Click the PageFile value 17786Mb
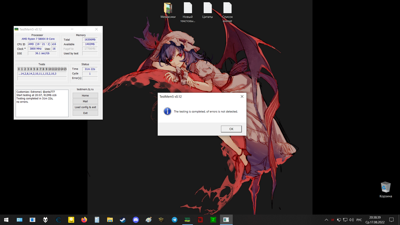Image resolution: width=400 pixels, height=225 pixels. [x=90, y=49]
